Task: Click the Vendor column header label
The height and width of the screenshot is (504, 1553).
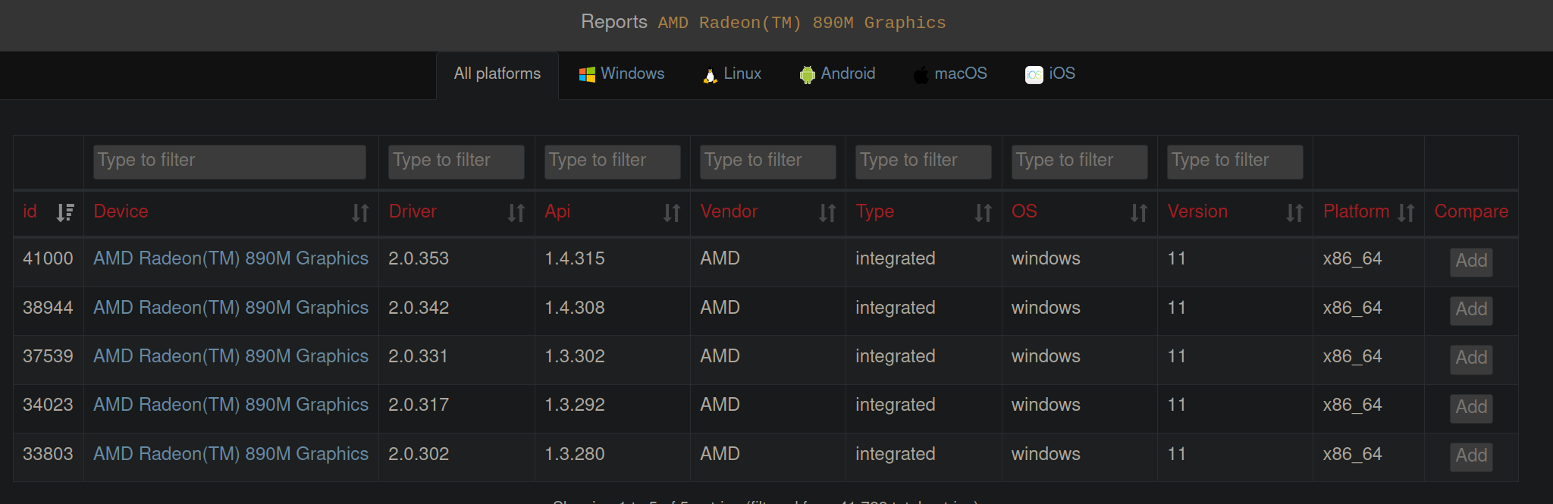Action: tap(729, 211)
